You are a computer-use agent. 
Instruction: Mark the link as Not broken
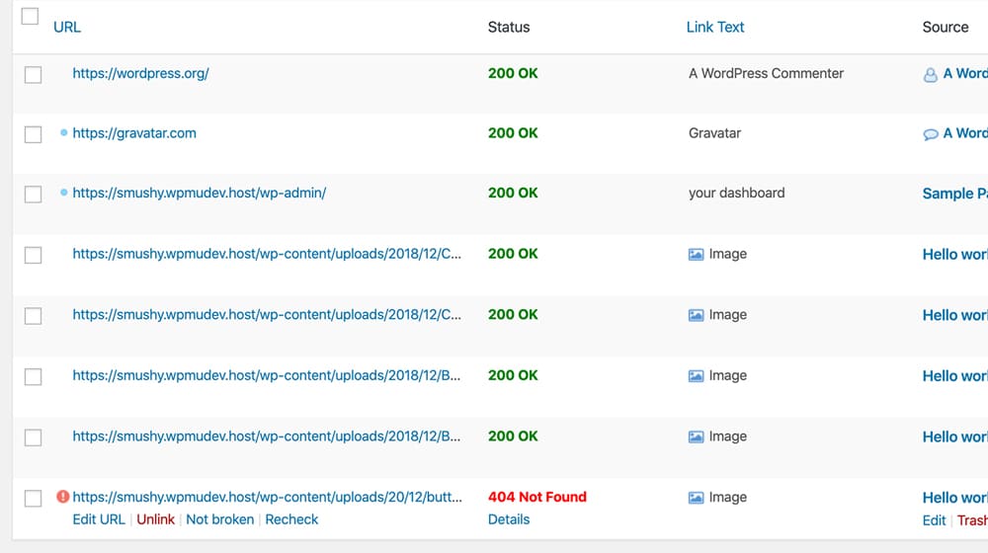(219, 519)
